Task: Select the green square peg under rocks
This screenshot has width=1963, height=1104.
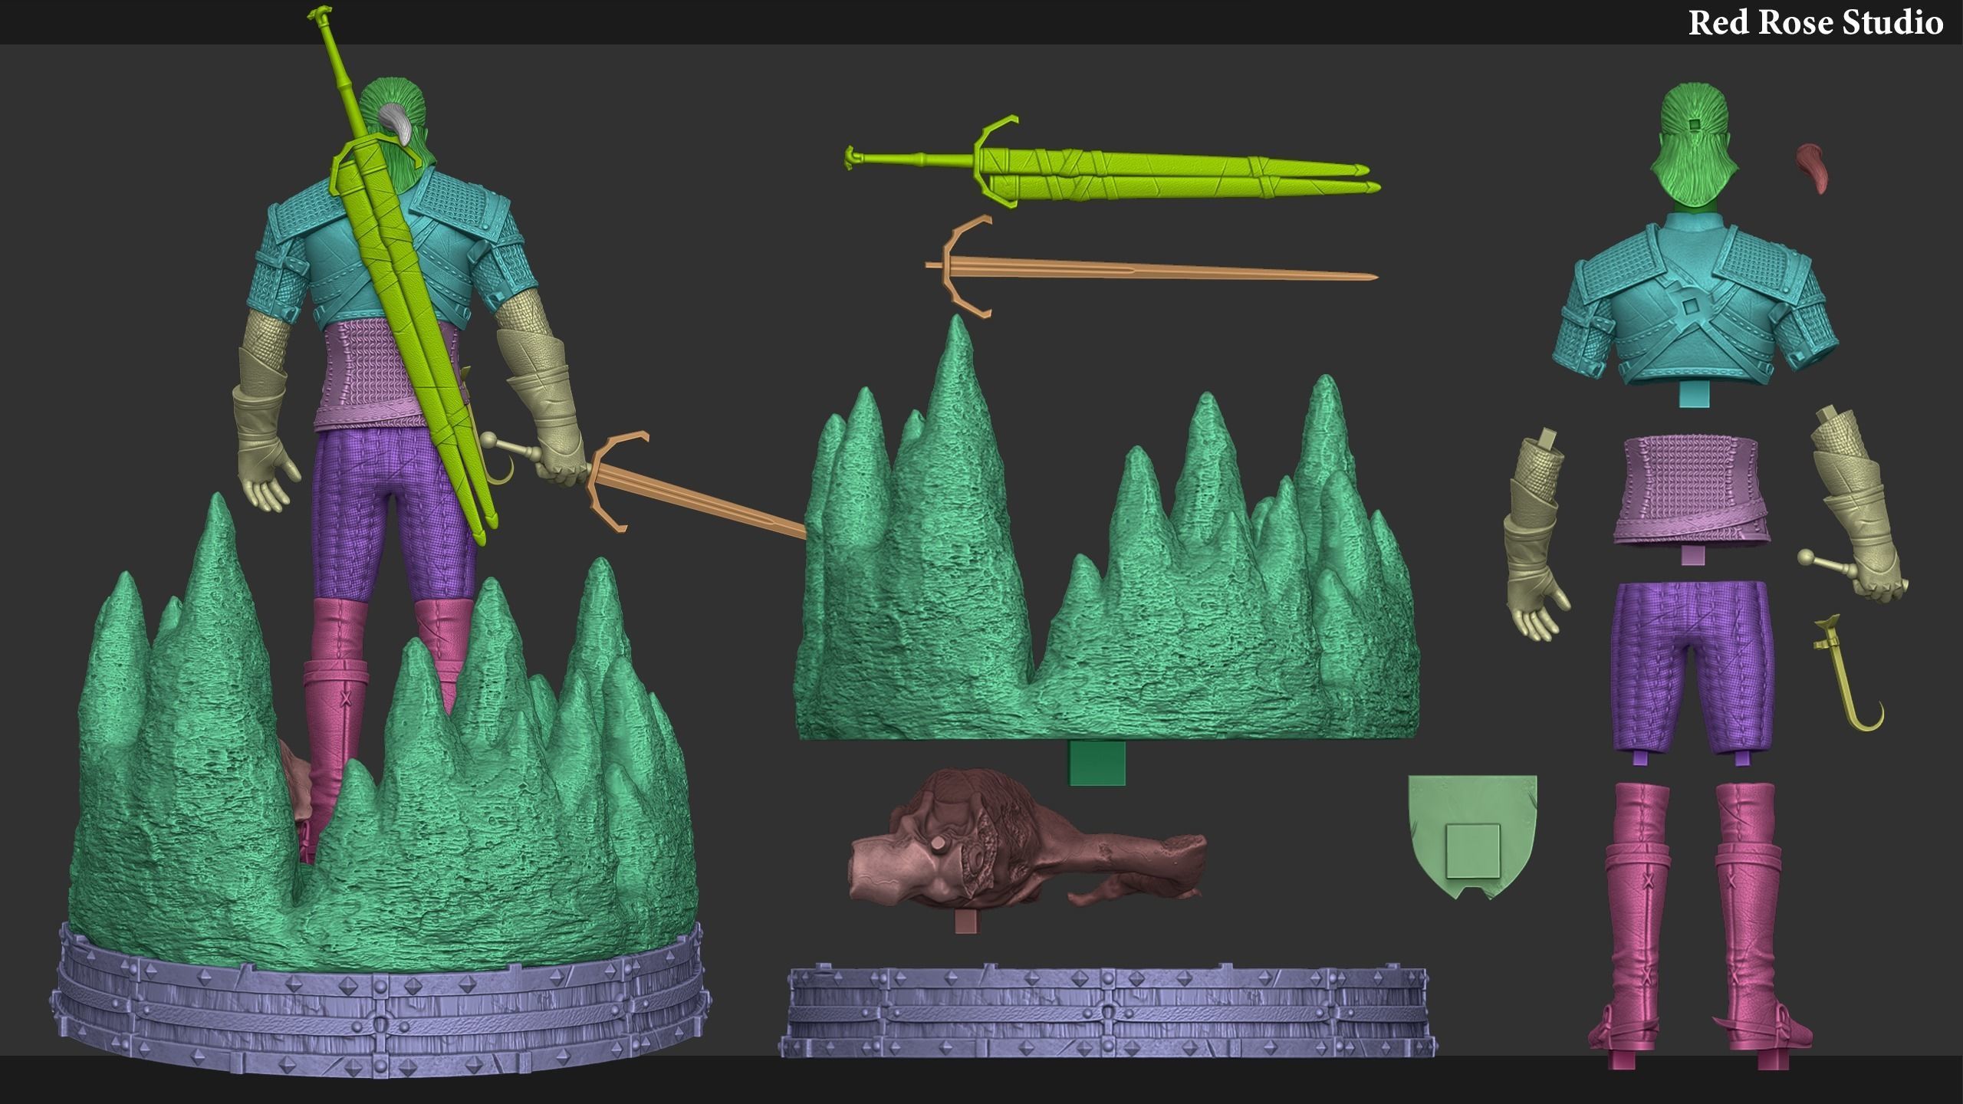Action: (x=1097, y=763)
